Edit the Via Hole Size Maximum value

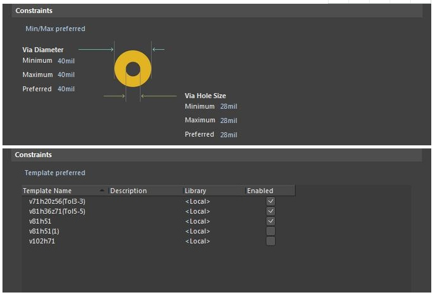tap(228, 120)
